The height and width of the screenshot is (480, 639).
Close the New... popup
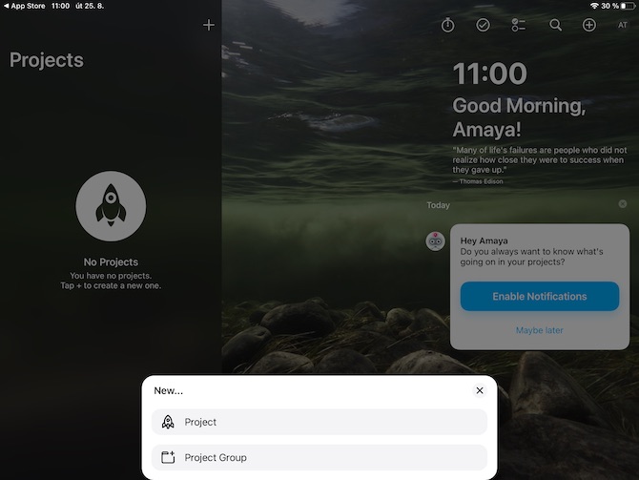tap(480, 390)
